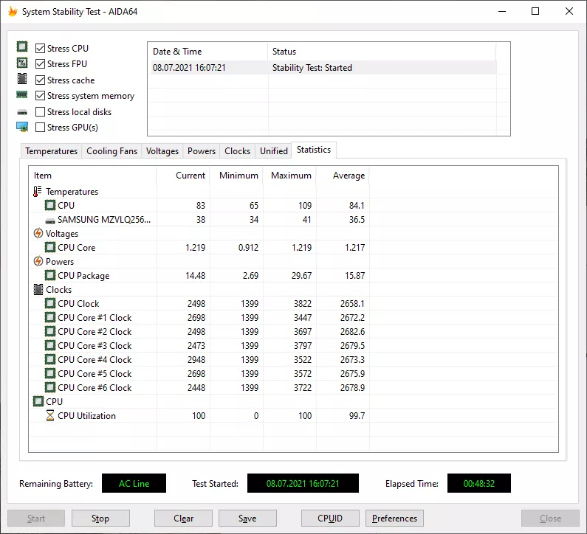The height and width of the screenshot is (534, 587).
Task: Click the Maximum column header
Action: pyautogui.click(x=289, y=176)
